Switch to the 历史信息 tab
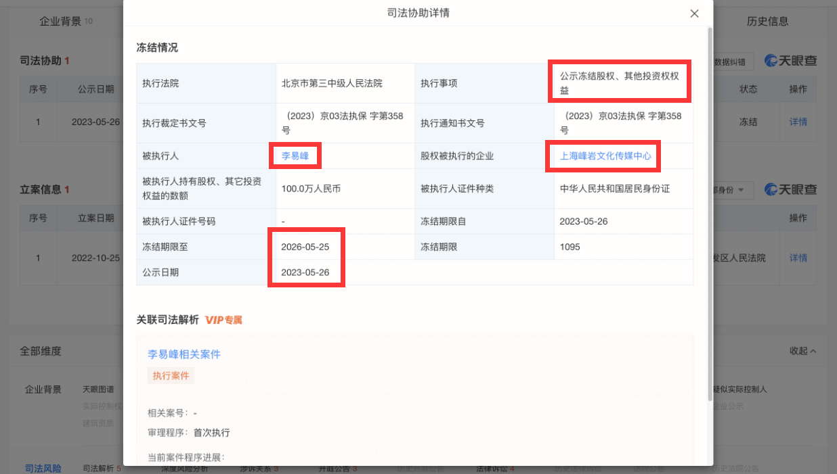Screen dimensions: 837x474 pos(767,21)
